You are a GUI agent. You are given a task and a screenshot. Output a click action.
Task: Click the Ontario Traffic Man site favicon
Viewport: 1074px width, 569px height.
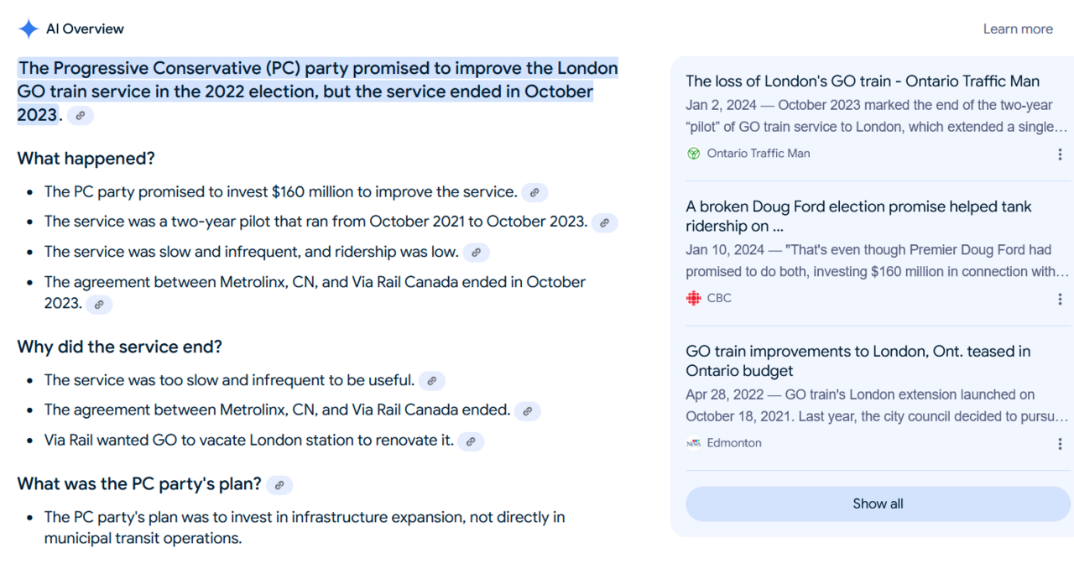click(x=694, y=154)
